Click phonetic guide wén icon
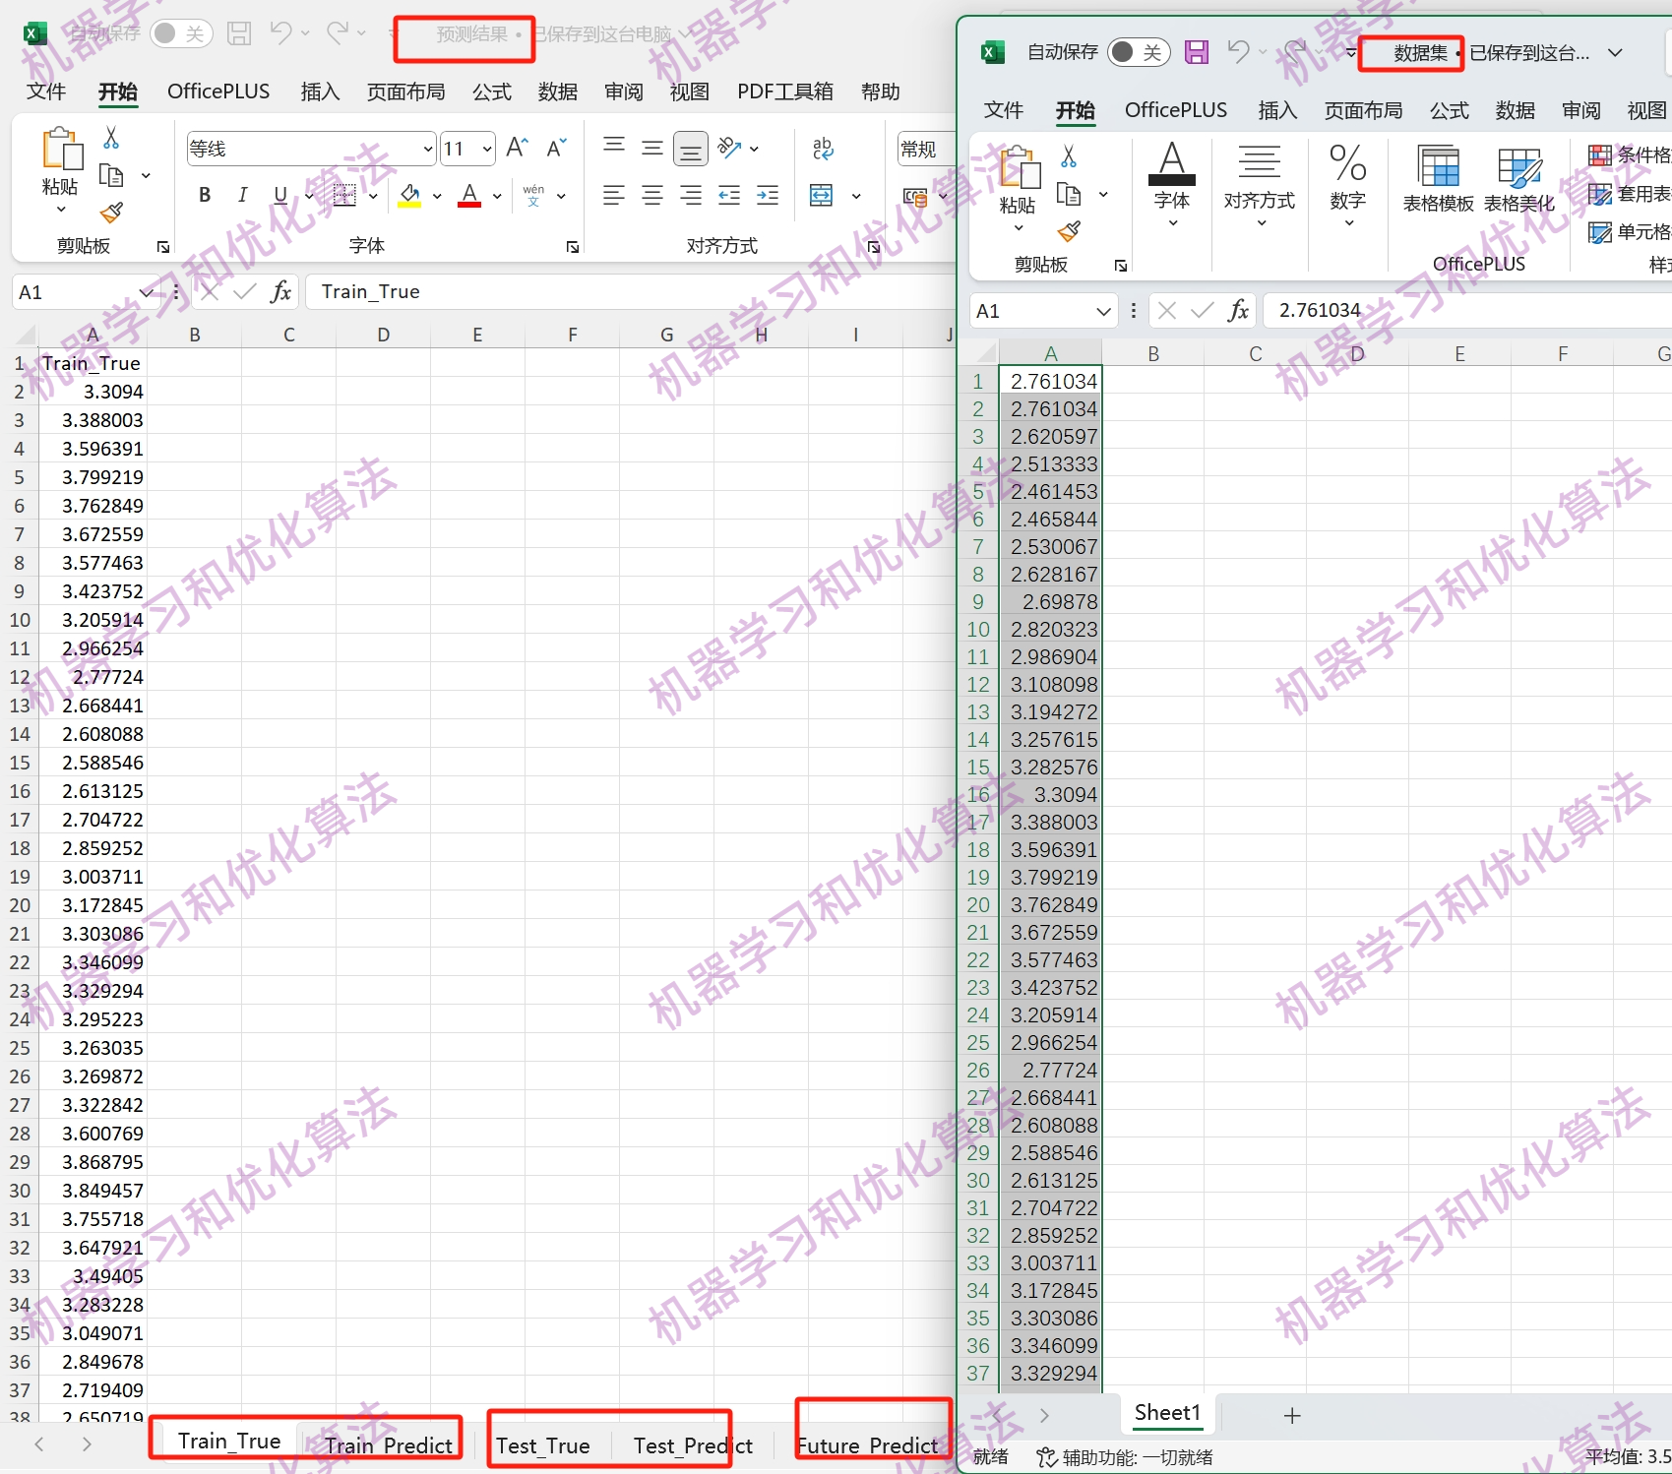The height and width of the screenshot is (1474, 1672). pyautogui.click(x=533, y=195)
